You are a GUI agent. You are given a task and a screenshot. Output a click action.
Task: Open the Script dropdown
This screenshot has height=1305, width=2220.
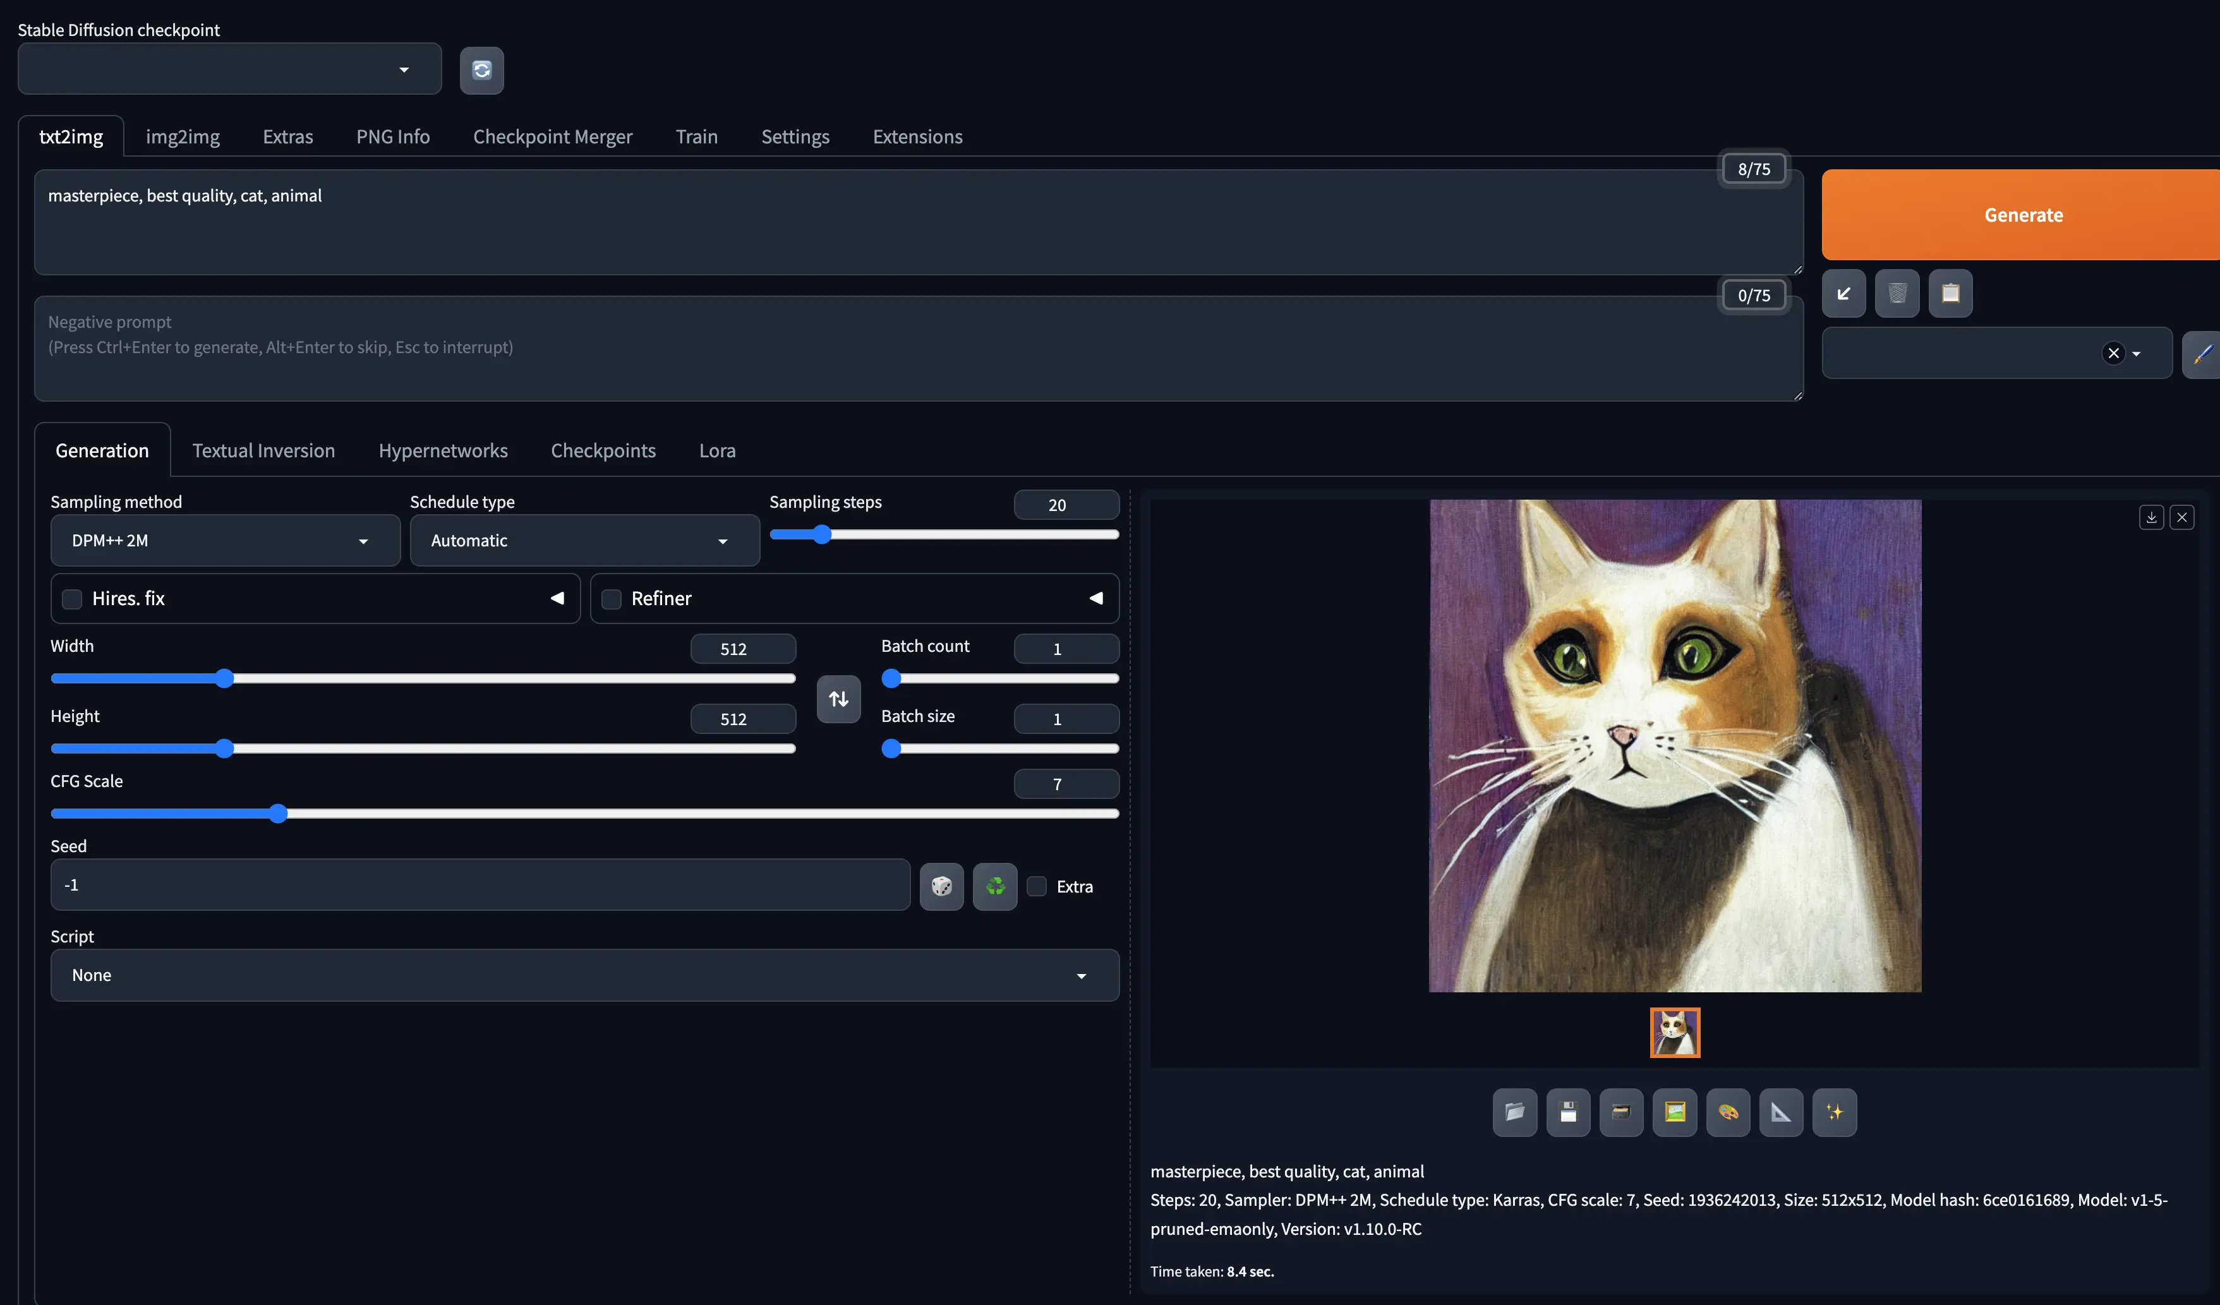(x=584, y=975)
